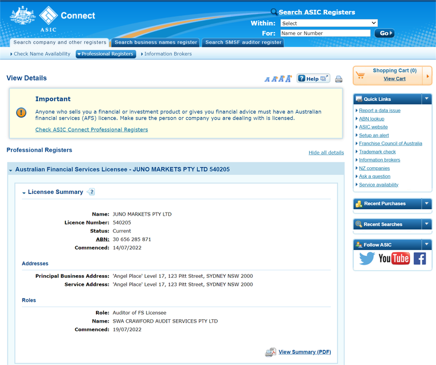Select third font size A icon
Screen dimensions: 436x365
281,78
